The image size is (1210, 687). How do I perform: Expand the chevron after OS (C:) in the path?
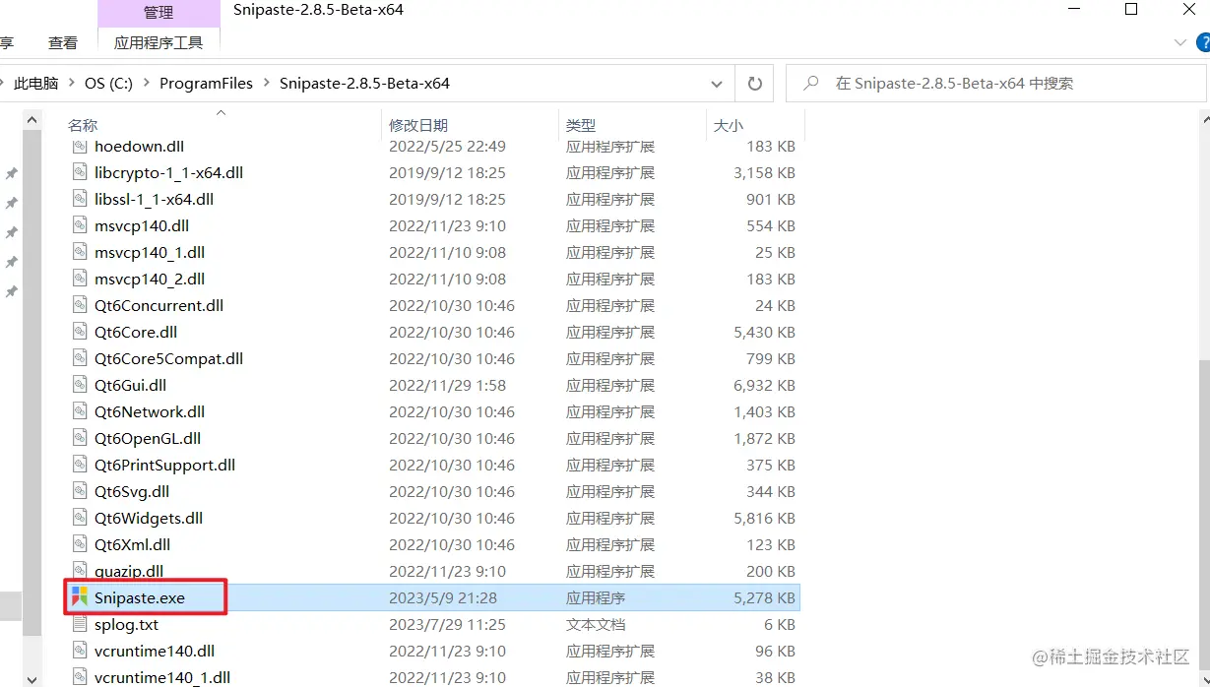(x=146, y=84)
